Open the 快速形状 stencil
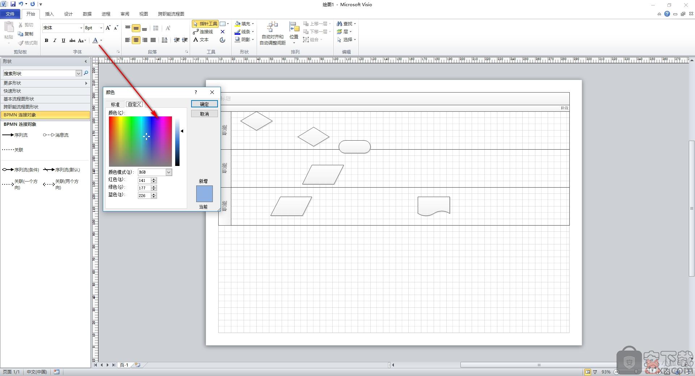695x376 pixels. (x=45, y=91)
